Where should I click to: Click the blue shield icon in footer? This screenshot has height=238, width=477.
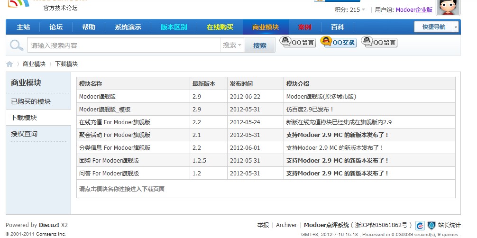[x=431, y=226]
